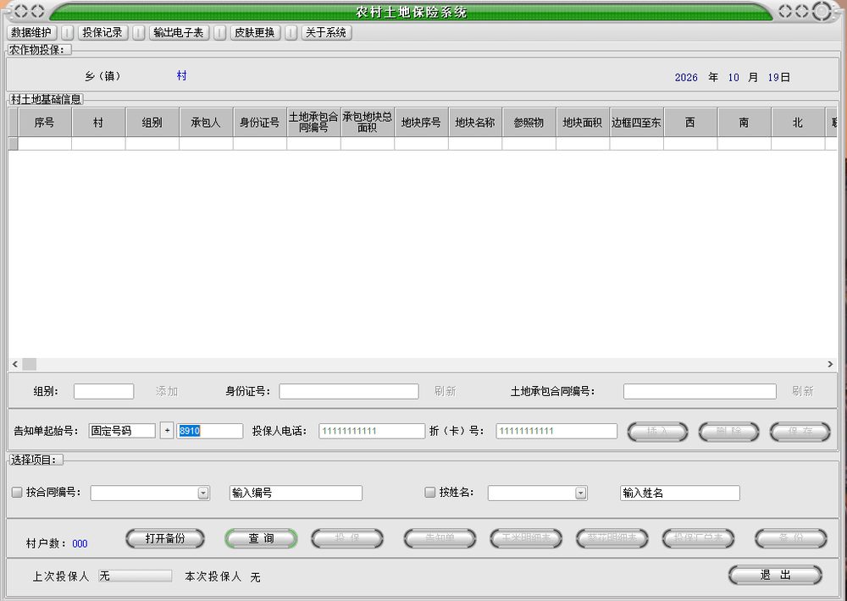The height and width of the screenshot is (601, 847).
Task: Click the 关于系统 menu item
Action: tap(326, 33)
